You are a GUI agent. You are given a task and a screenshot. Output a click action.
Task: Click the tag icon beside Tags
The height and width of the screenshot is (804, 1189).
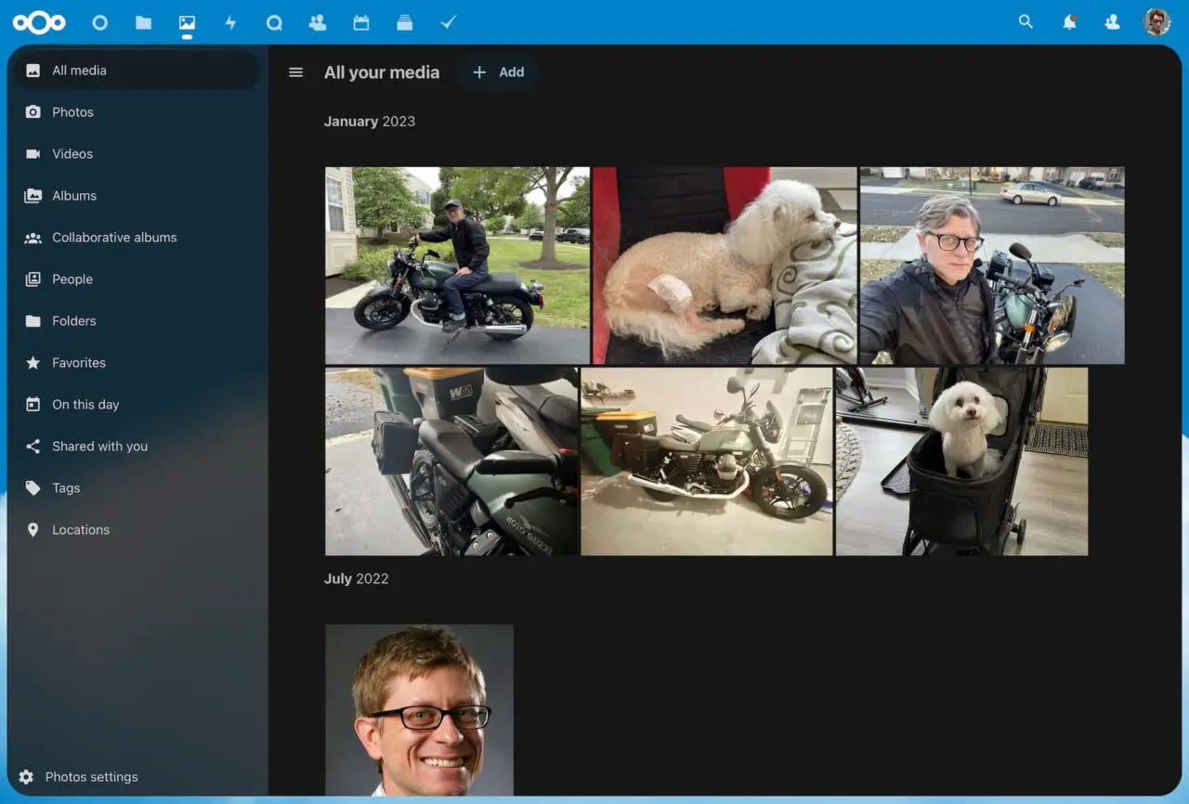[x=33, y=488]
